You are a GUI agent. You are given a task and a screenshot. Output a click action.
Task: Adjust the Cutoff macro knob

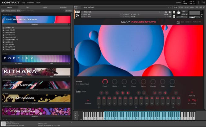(105, 82)
